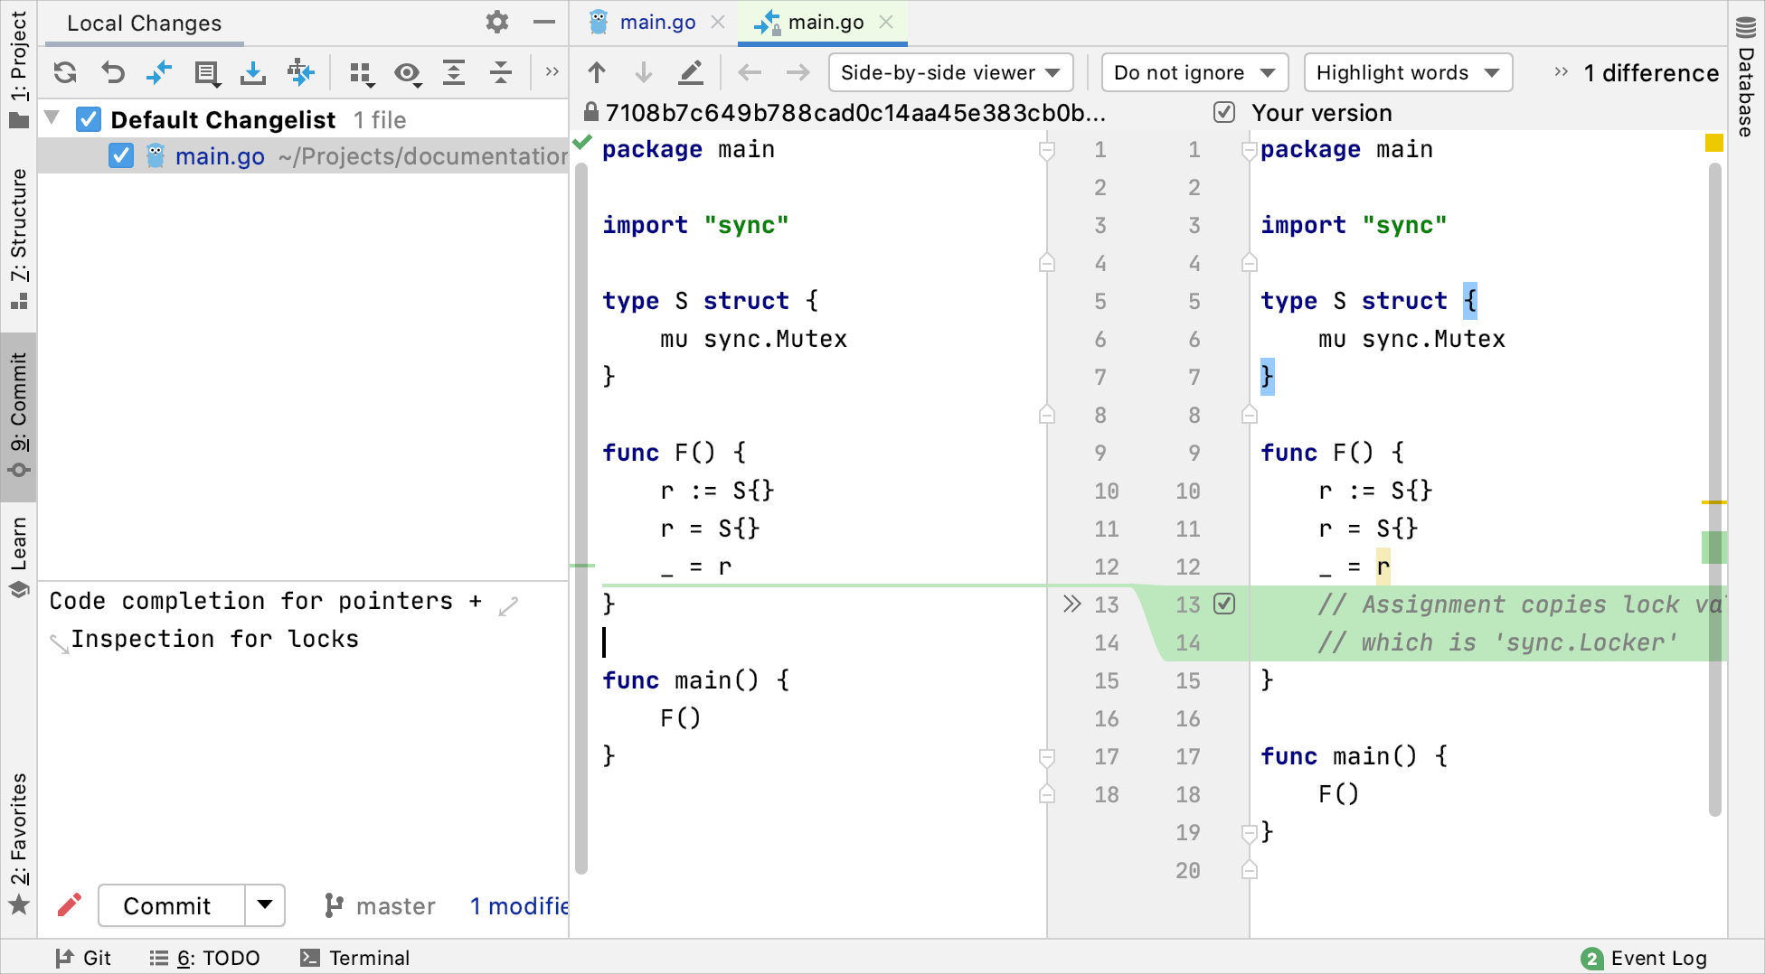Image resolution: width=1765 pixels, height=974 pixels.
Task: Go to next difference
Action: tap(644, 72)
